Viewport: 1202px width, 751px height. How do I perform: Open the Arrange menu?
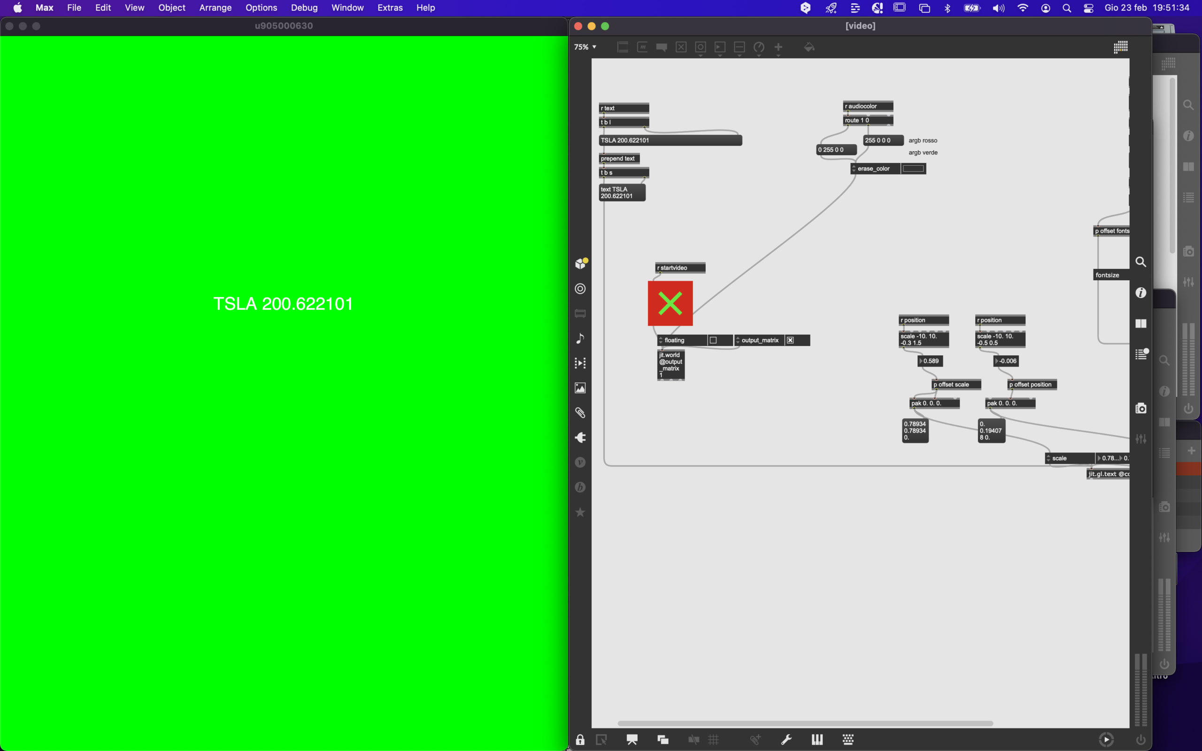pyautogui.click(x=215, y=8)
